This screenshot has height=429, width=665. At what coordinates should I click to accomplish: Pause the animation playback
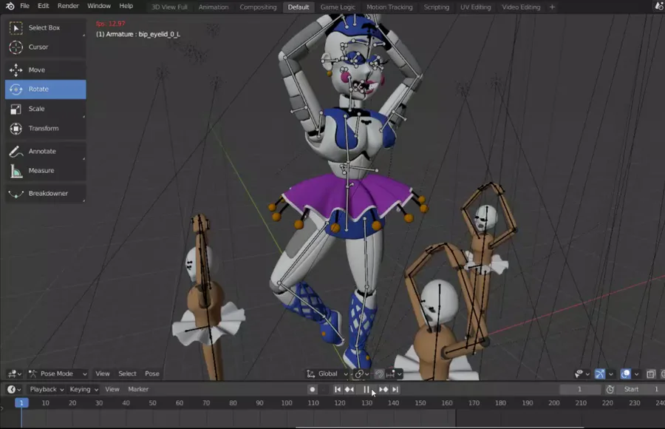click(366, 390)
